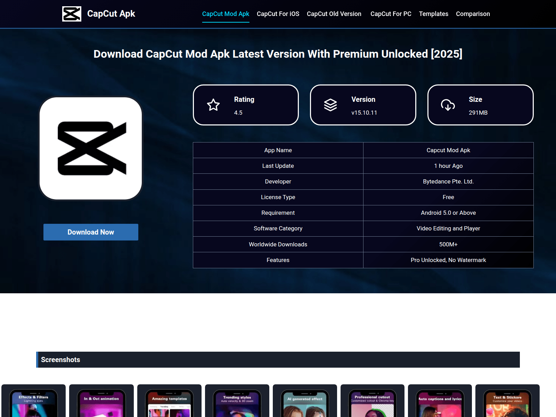This screenshot has height=417, width=556.
Task: Open AI generated effect screenshot
Action: coord(305,401)
